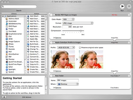Screen dimensions: 133x100
Task: Click the converted image preview thumbnail
Action: [x=91, y=59]
